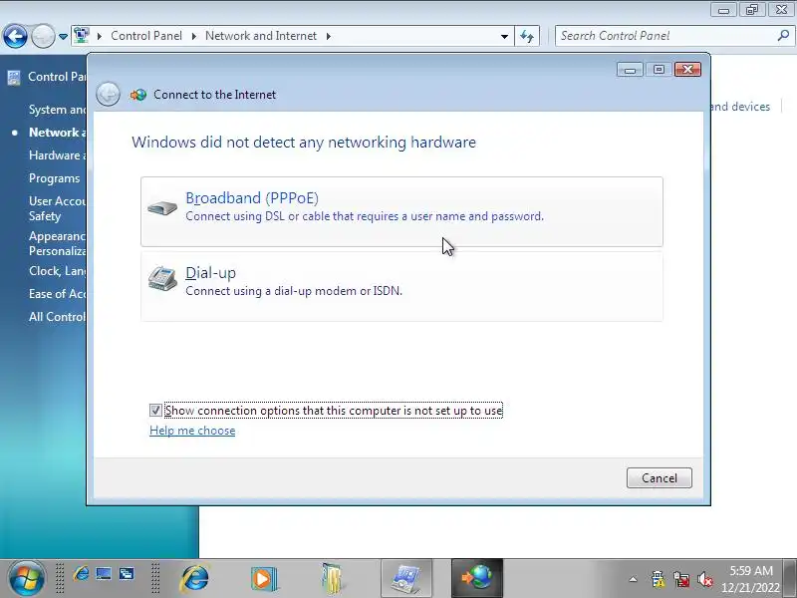The image size is (797, 598).
Task: Expand the arrow after Control Panel breadcrumb
Action: 193,36
